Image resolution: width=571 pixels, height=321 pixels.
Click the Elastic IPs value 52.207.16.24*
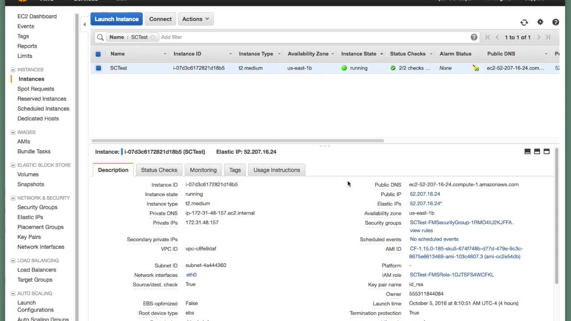426,204
